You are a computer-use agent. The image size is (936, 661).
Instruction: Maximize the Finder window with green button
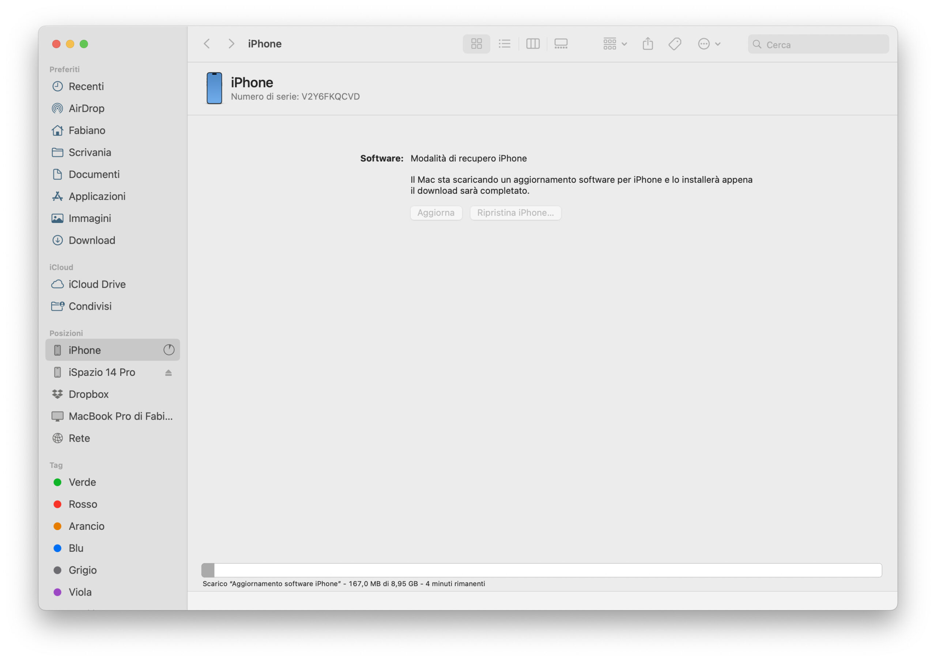(84, 44)
